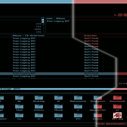The image size is (127, 127).
Task: Open the folder named n
Action: pos(78,108)
